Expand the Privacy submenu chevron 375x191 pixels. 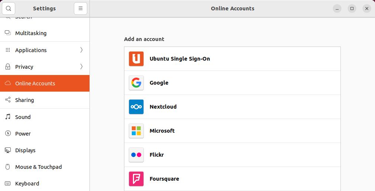click(81, 66)
